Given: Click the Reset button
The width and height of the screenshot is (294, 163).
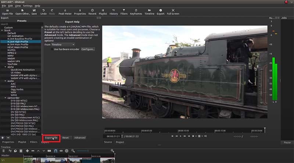Looking at the screenshot, I should [66, 138].
